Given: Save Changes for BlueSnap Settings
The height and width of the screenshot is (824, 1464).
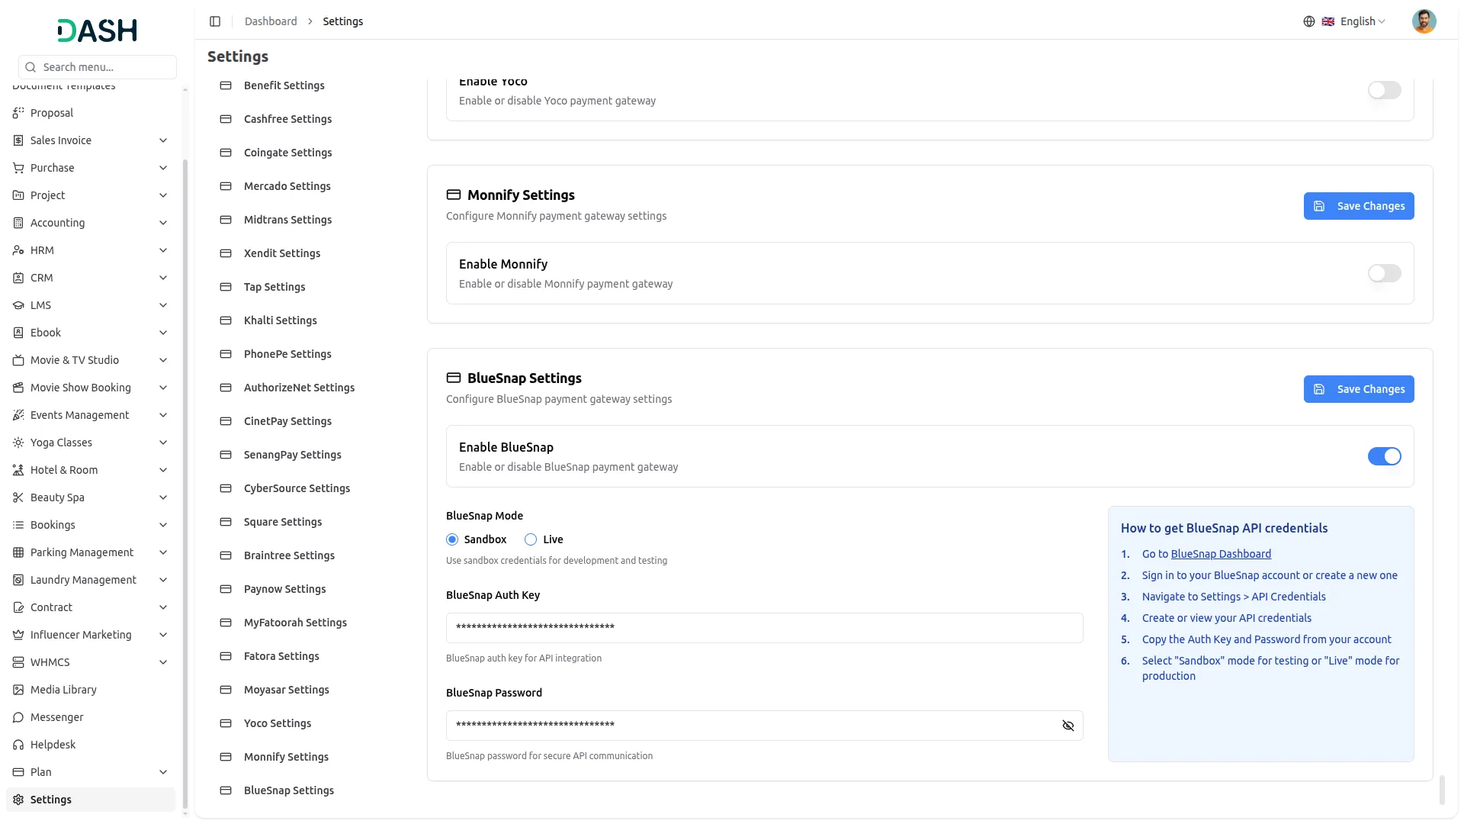Looking at the screenshot, I should tap(1358, 389).
